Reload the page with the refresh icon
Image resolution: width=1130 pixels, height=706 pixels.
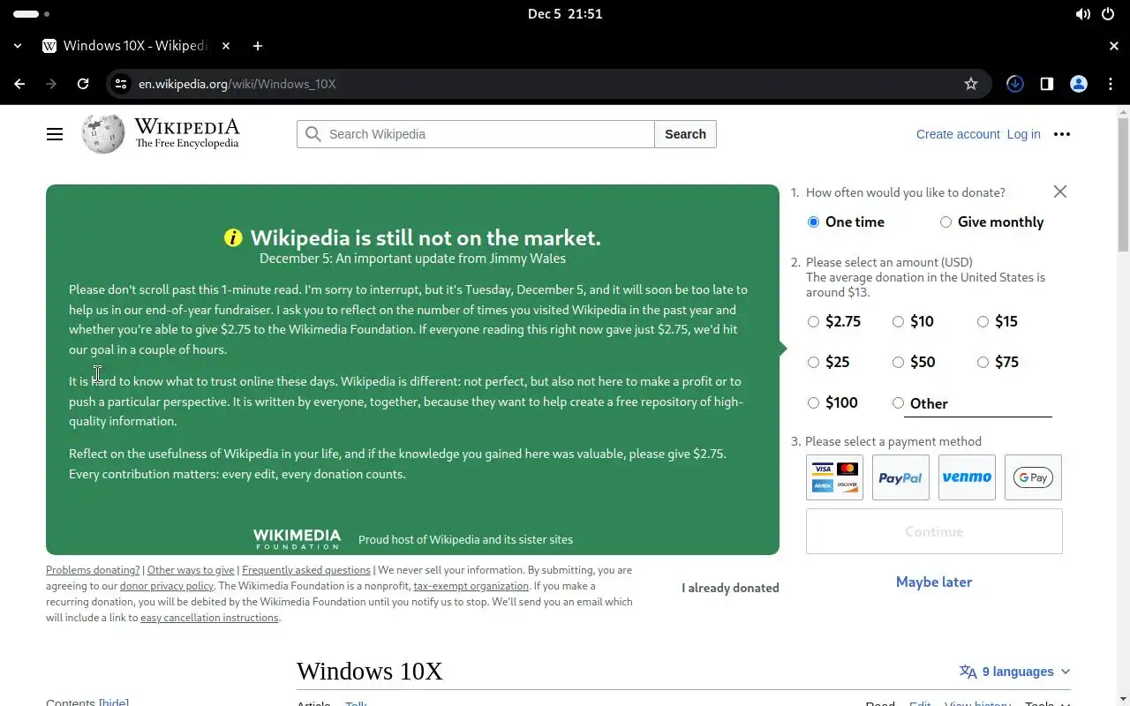[83, 84]
